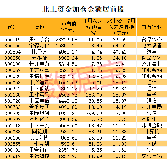This screenshot has width=167, height=159.
Task: Click the value 79.69 for 贵州茅台
Action: [x=120, y=40]
